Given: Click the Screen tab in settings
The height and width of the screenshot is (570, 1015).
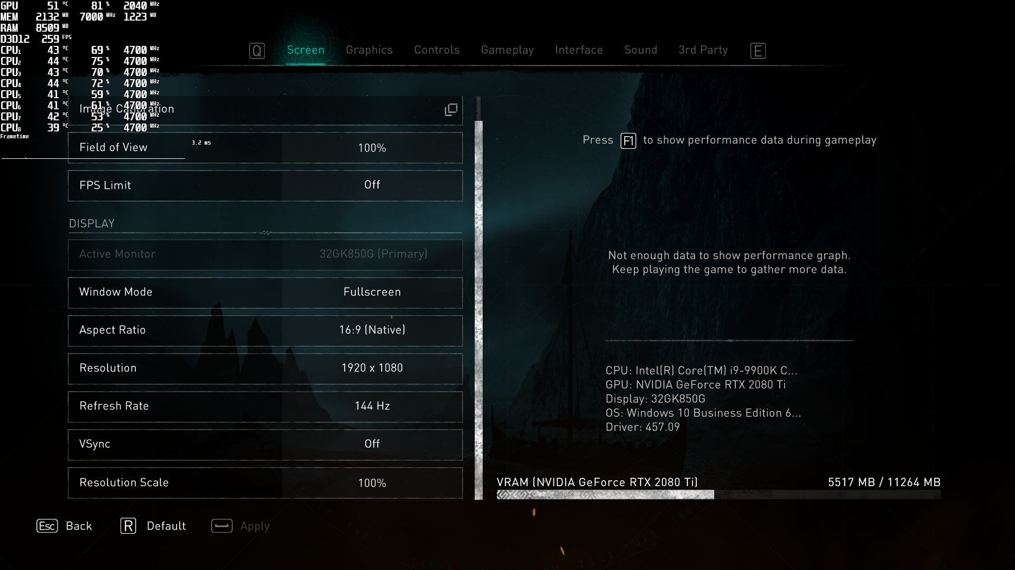Looking at the screenshot, I should pos(306,50).
